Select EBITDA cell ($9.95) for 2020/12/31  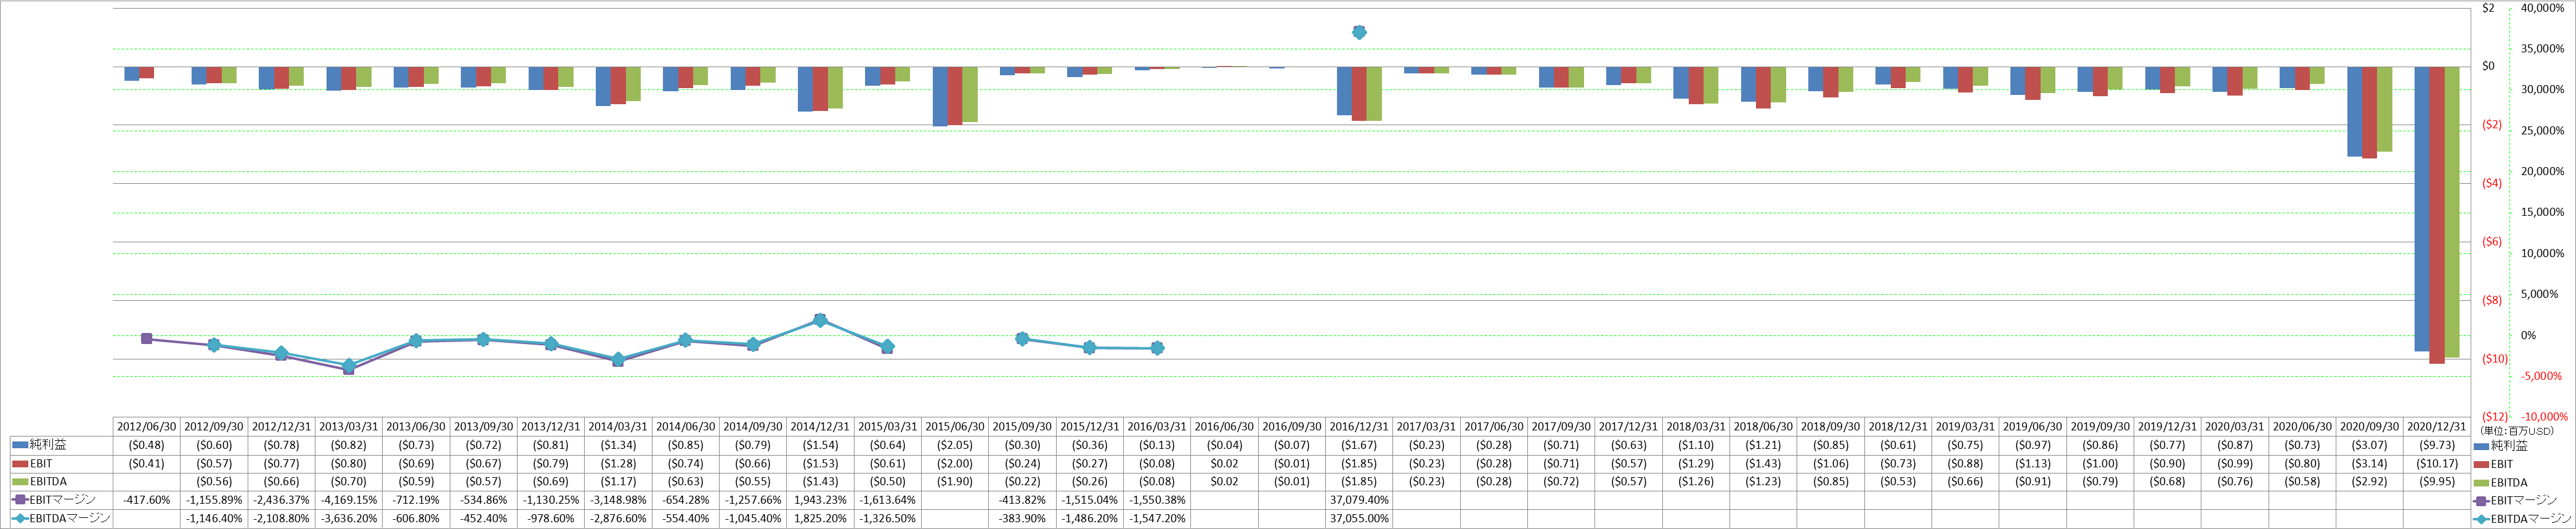pyautogui.click(x=2437, y=482)
